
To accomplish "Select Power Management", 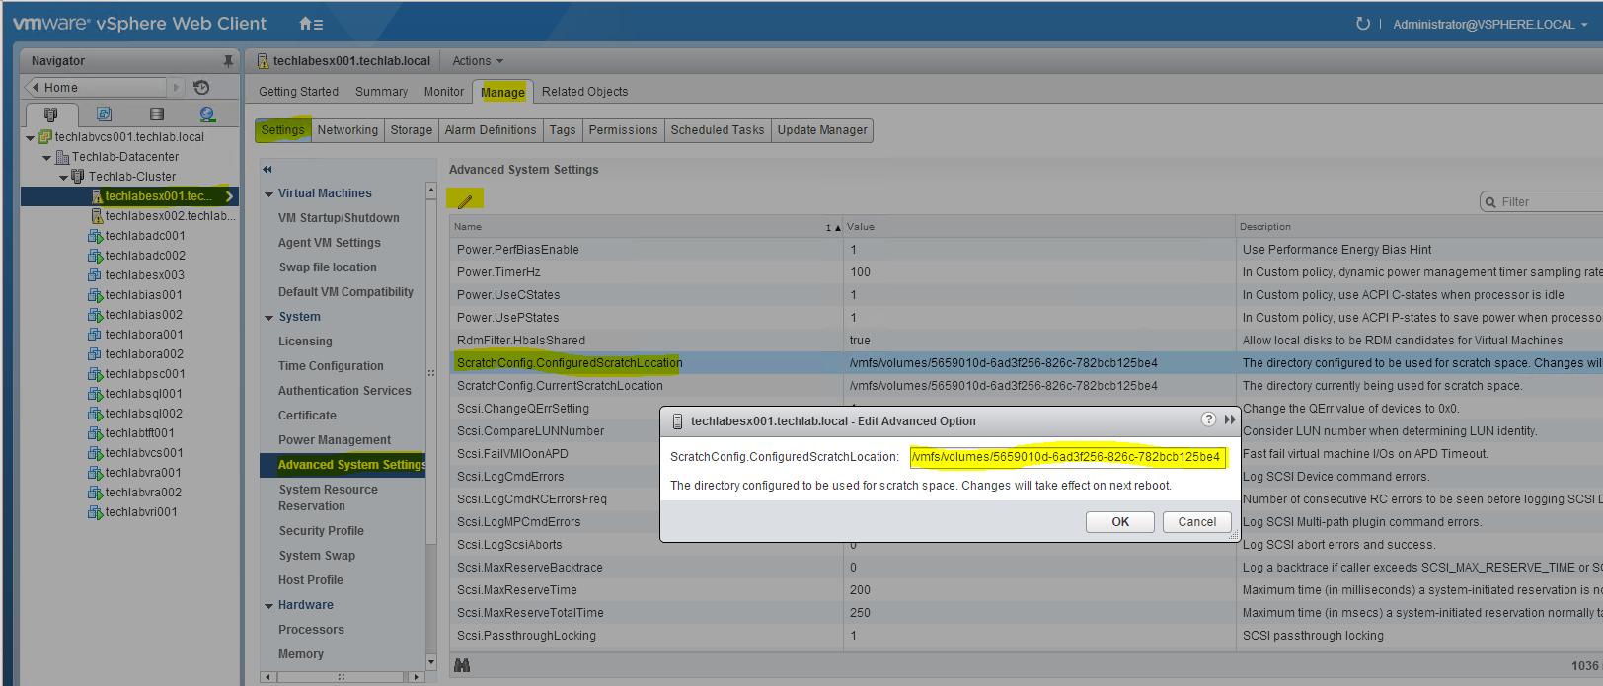I will (335, 440).
